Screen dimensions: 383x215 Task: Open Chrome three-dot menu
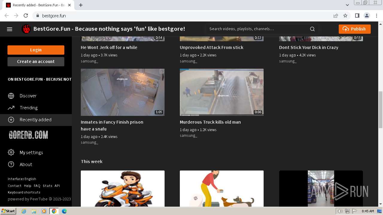click(376, 16)
